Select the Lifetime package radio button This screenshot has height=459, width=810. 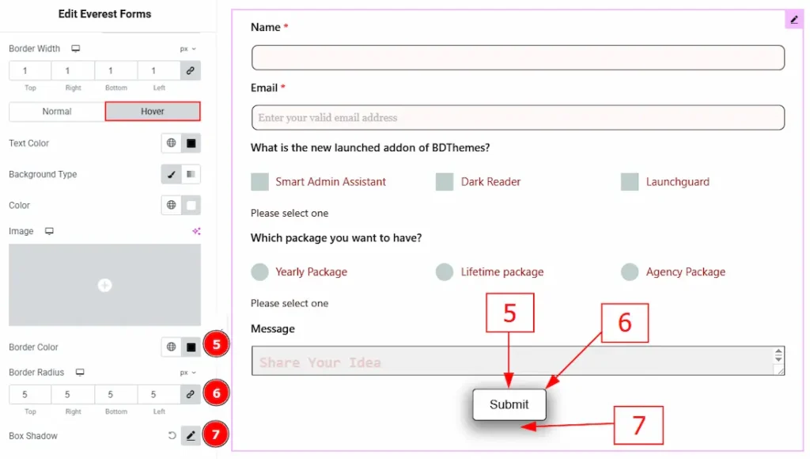click(x=445, y=272)
